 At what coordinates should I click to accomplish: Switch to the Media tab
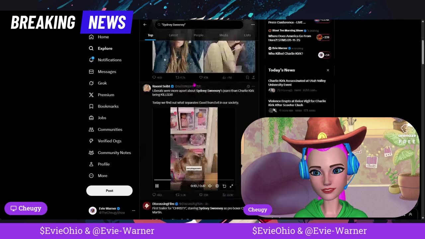click(224, 35)
